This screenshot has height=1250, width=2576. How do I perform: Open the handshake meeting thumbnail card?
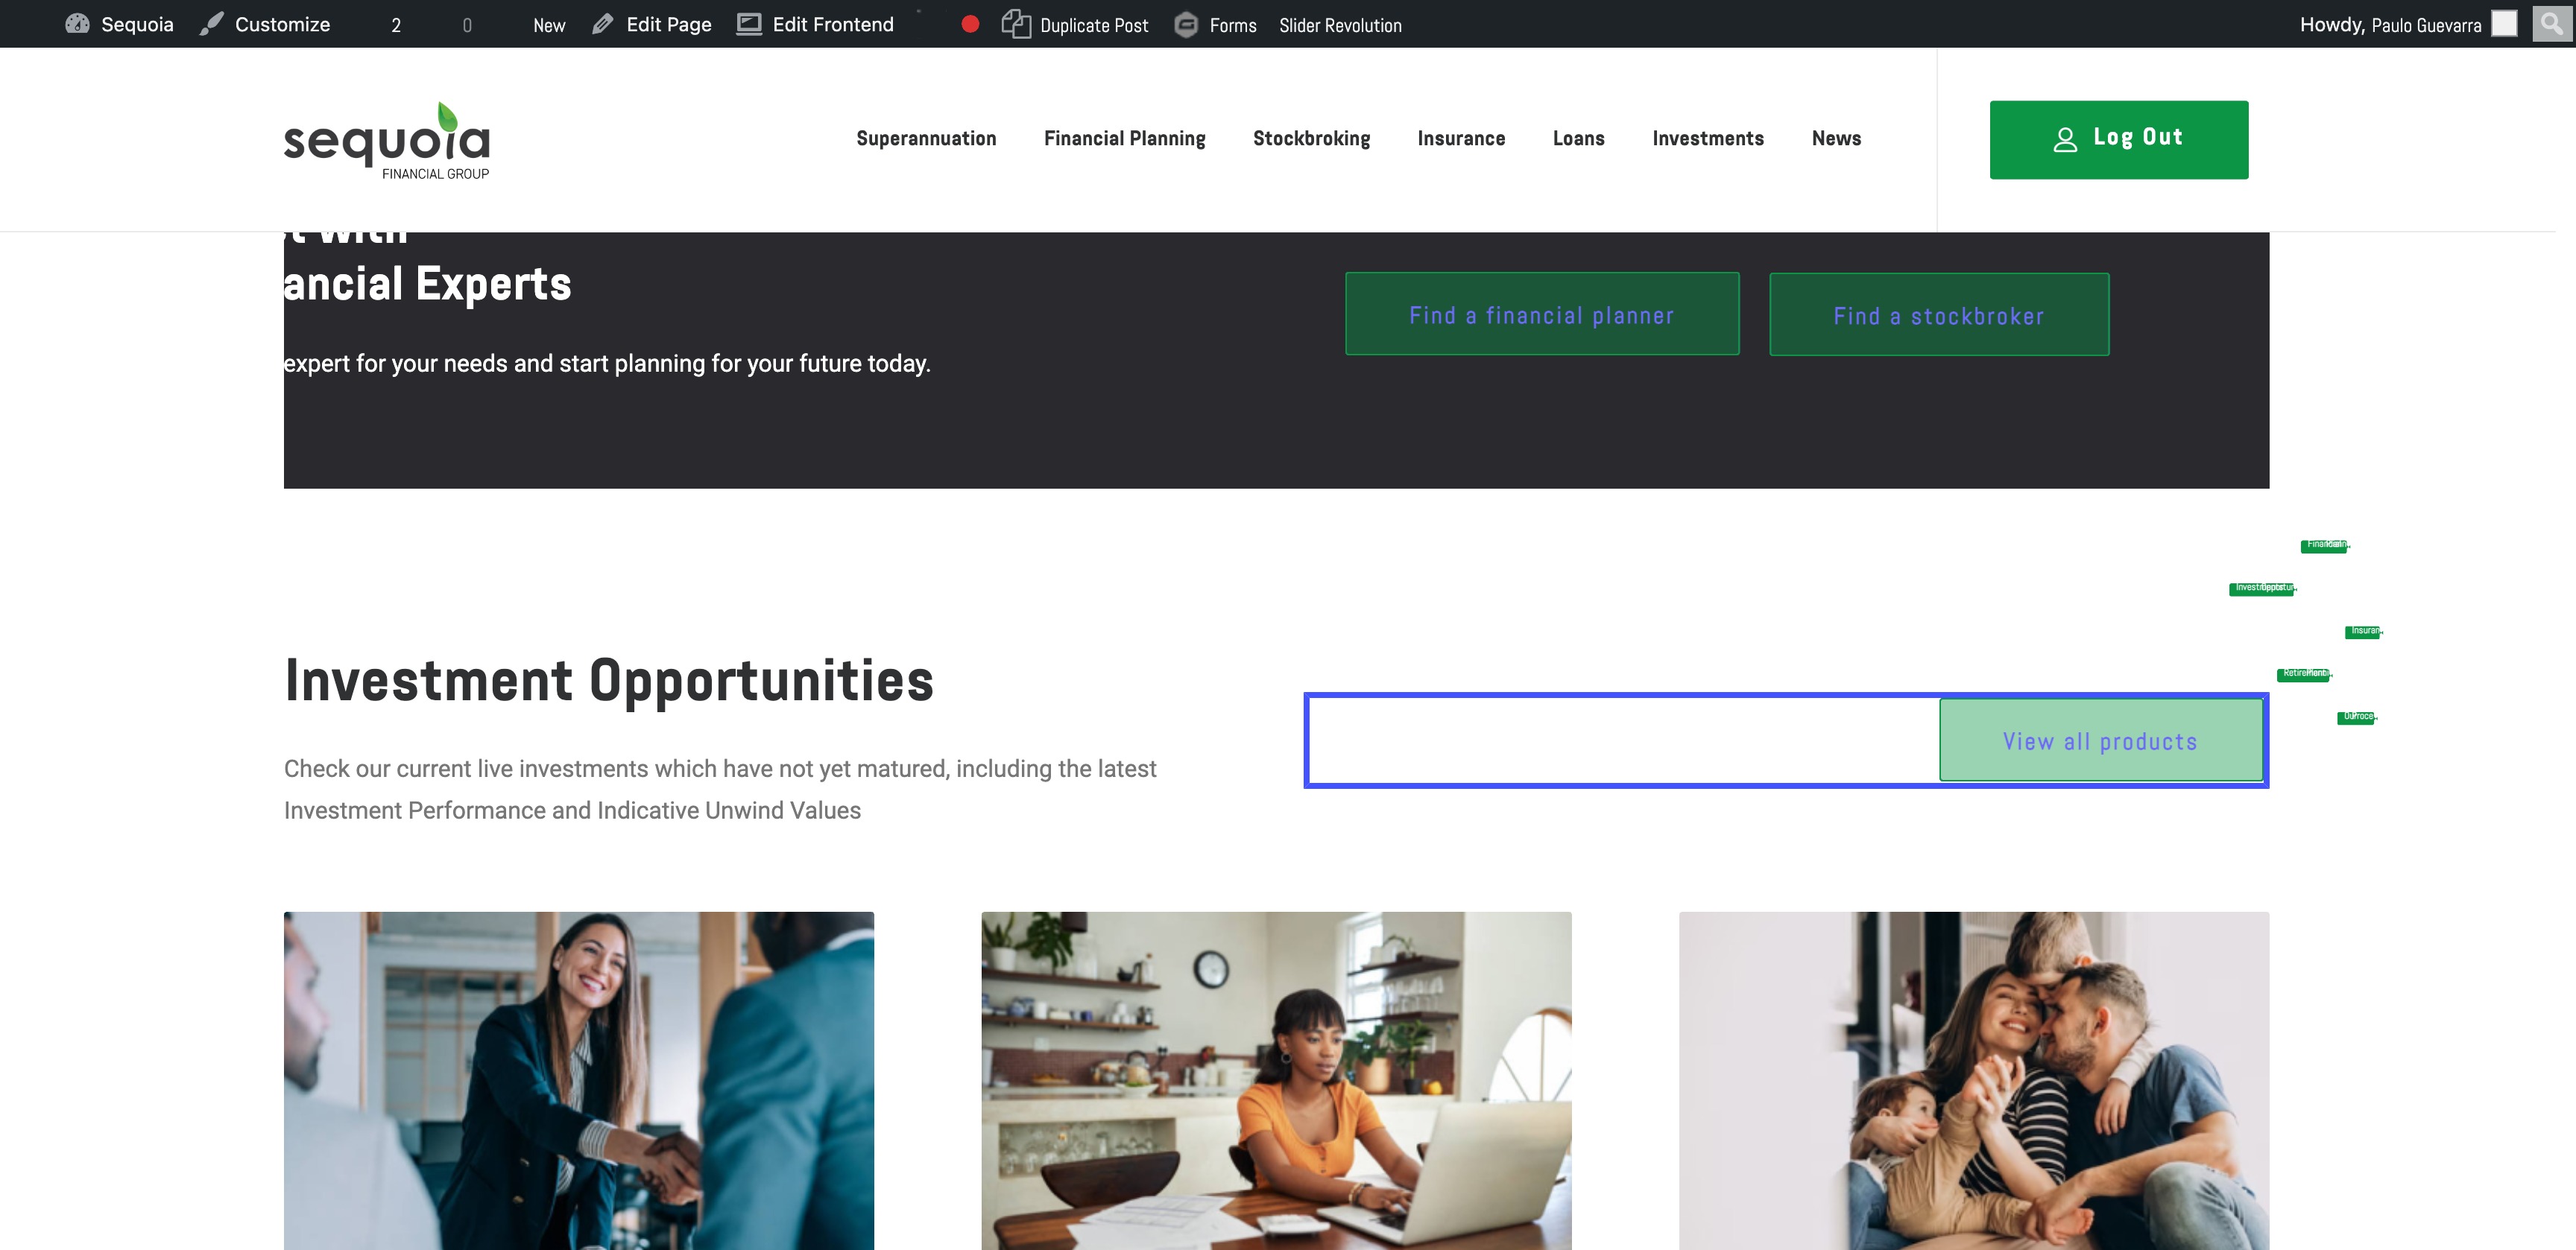[579, 1080]
